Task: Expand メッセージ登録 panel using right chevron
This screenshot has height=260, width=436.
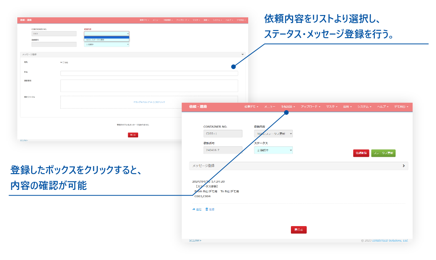Action: [x=403, y=166]
